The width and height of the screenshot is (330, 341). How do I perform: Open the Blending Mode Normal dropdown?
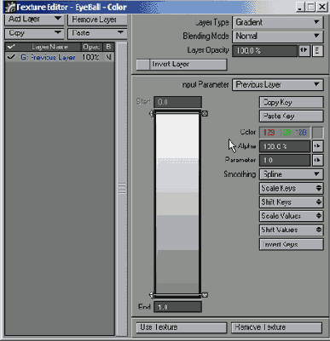(278, 37)
